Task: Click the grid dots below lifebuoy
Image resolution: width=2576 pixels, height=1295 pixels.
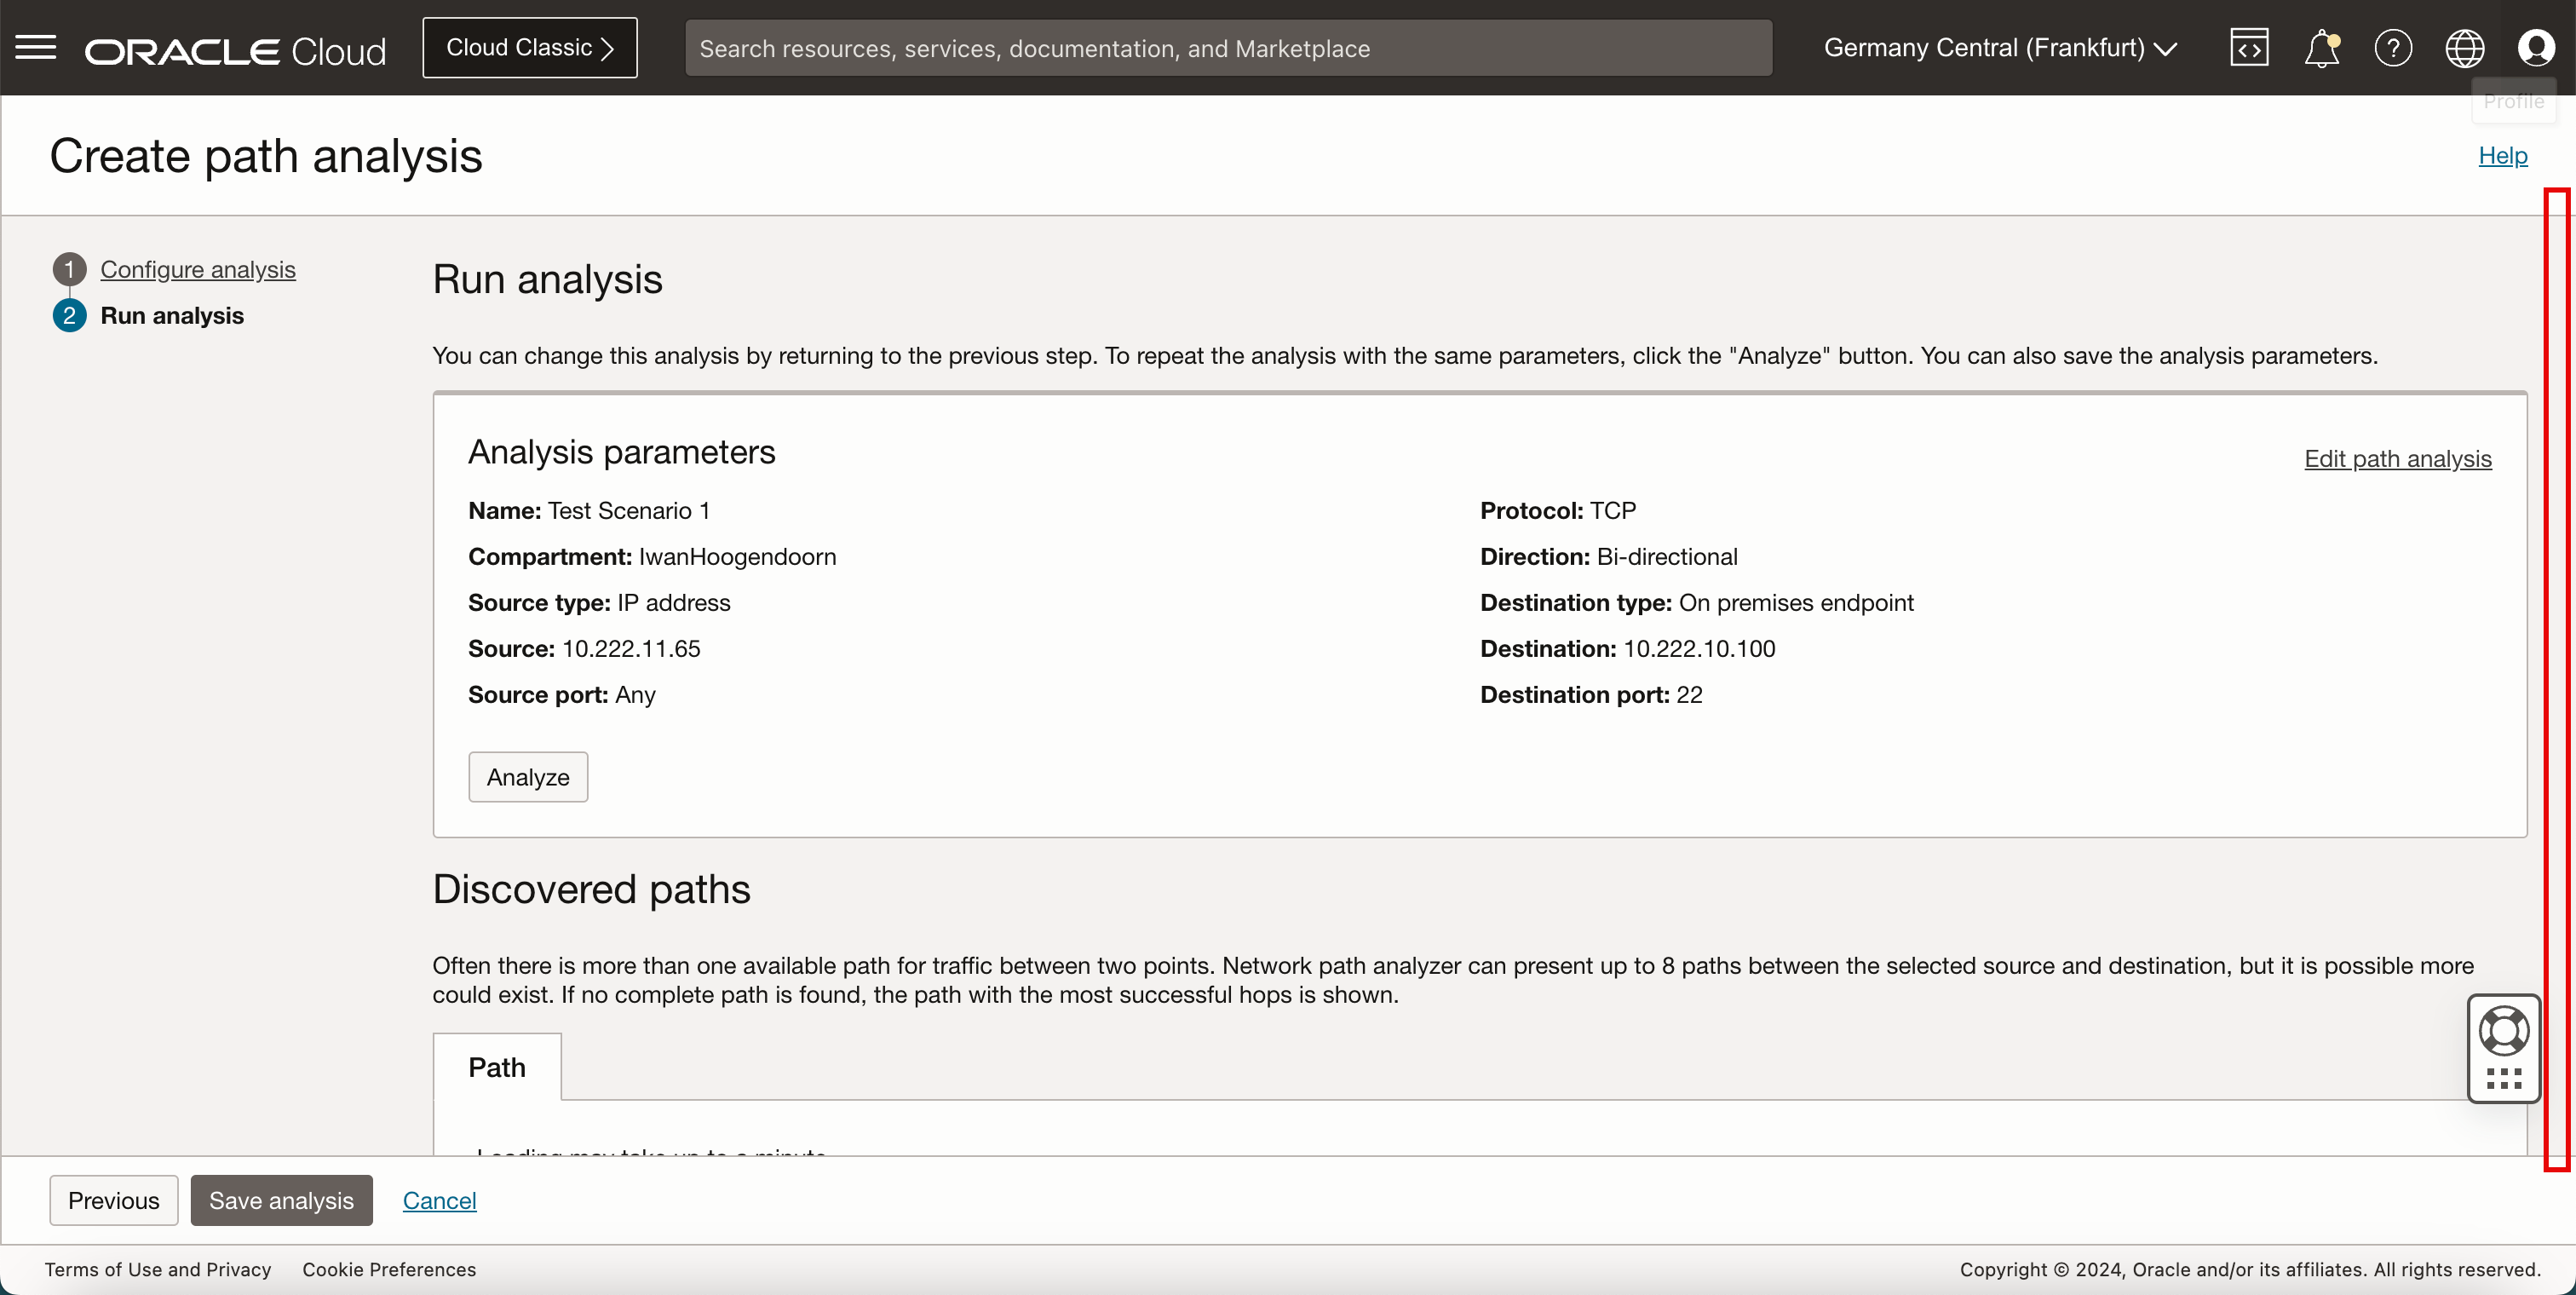Action: (2503, 1078)
